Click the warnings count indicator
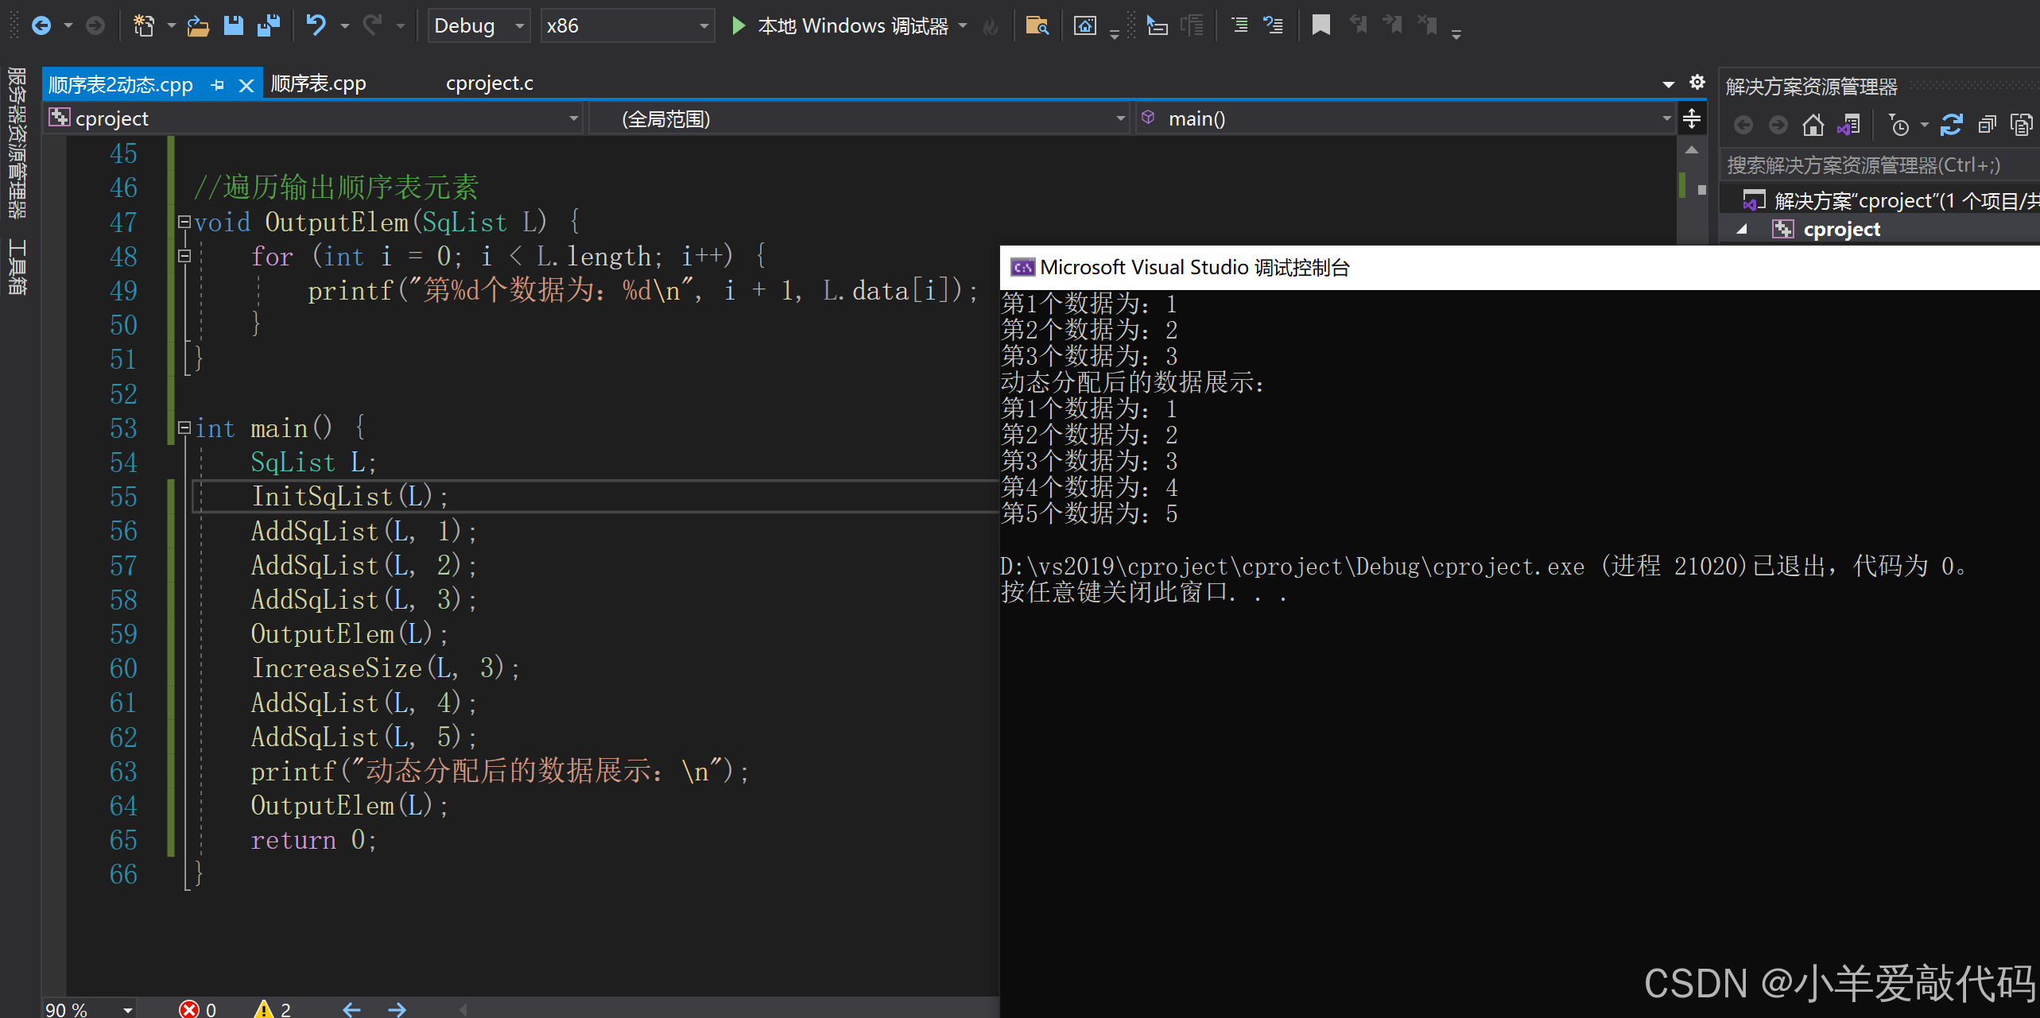Viewport: 2040px width, 1018px height. pyautogui.click(x=273, y=1008)
